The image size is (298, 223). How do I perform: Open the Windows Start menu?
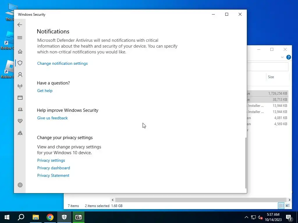point(7,217)
